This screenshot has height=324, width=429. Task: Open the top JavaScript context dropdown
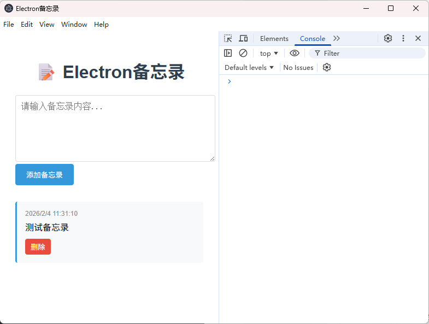pyautogui.click(x=269, y=54)
